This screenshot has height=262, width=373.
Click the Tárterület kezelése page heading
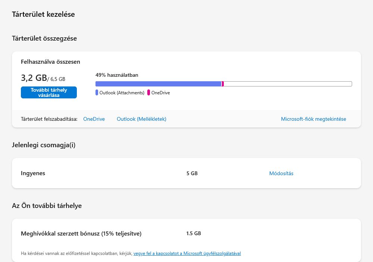pos(43,15)
